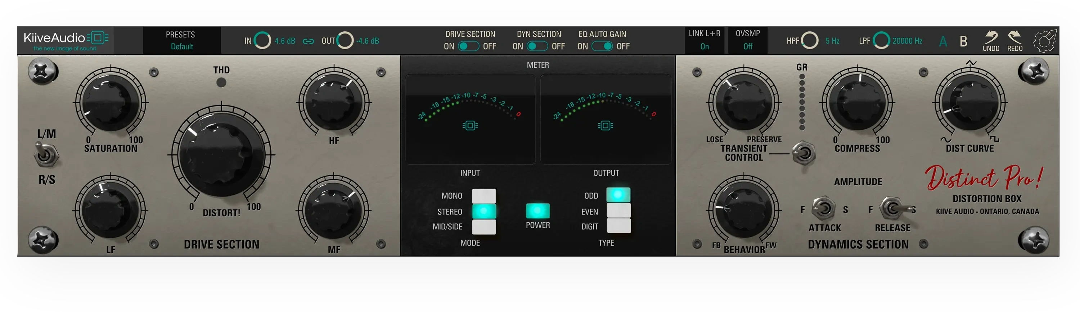Toggle the Drive Section on/off switch
Image resolution: width=1080 pixels, height=312 pixels.
click(469, 46)
